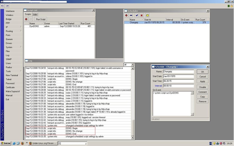Viewport: 234px width, 146px height.
Task: Click Cancel in Schedule dialog
Action: point(202,77)
